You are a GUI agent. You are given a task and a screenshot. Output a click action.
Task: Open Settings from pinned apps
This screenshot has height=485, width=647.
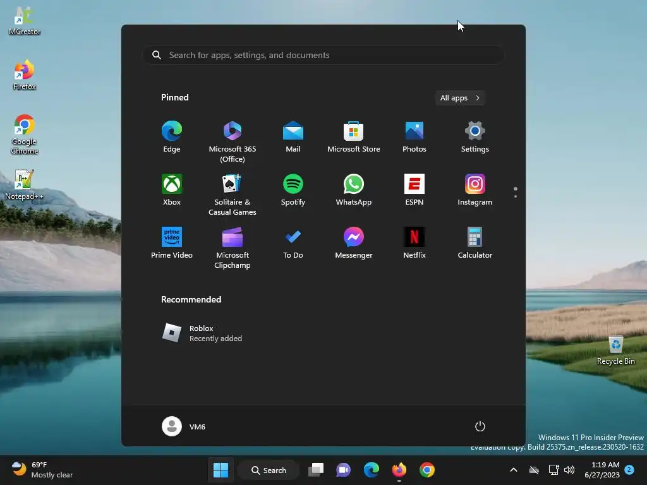pyautogui.click(x=475, y=137)
